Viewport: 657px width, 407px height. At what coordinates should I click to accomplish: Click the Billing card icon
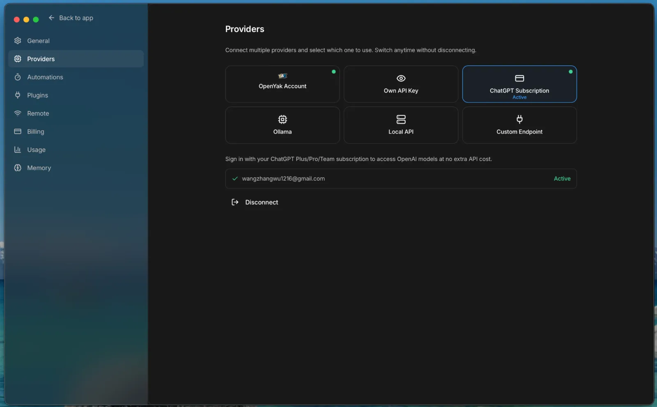point(18,131)
